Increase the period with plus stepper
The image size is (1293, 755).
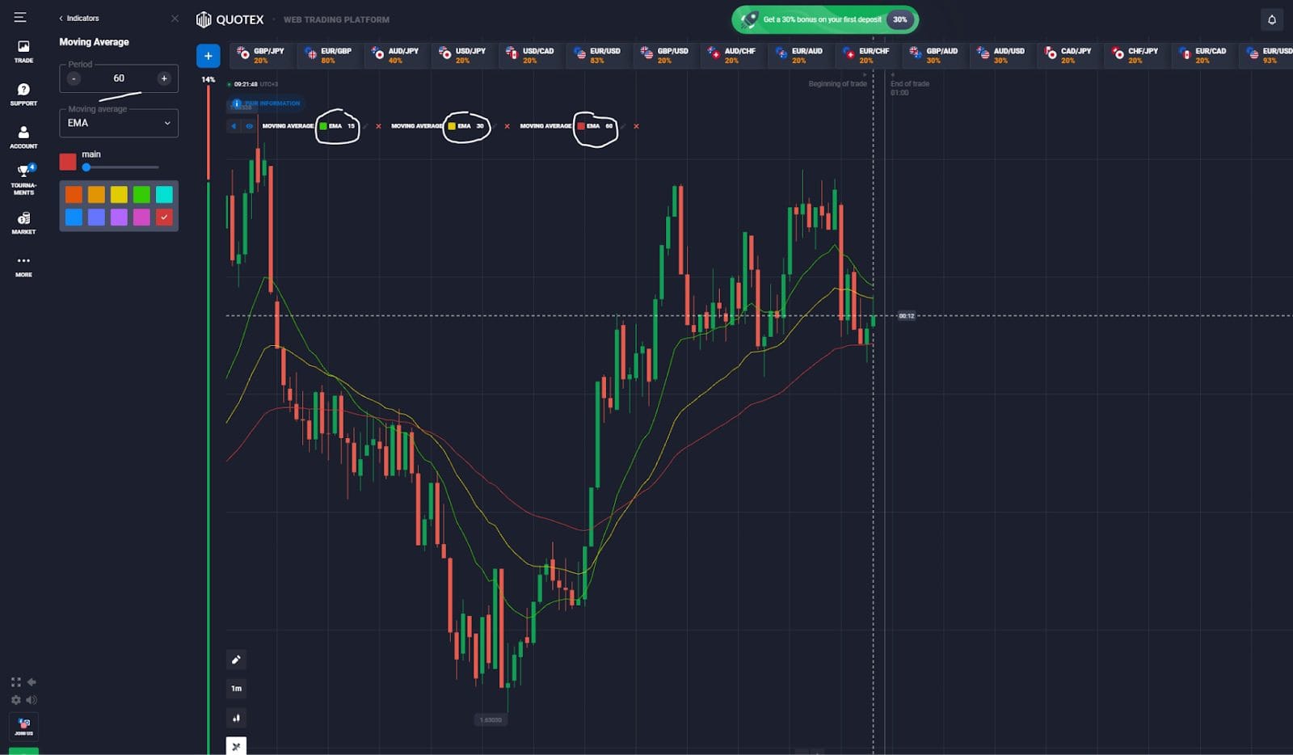[x=164, y=78]
